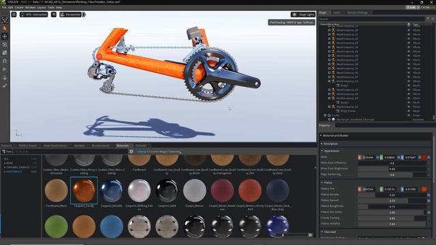436x245 pixels.
Task: Click the material sphere icon below Looks
Action: (333, 120)
